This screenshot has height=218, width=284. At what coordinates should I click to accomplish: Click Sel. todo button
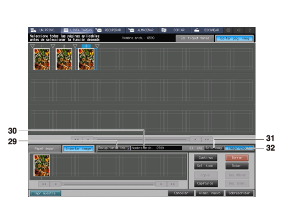point(206,166)
